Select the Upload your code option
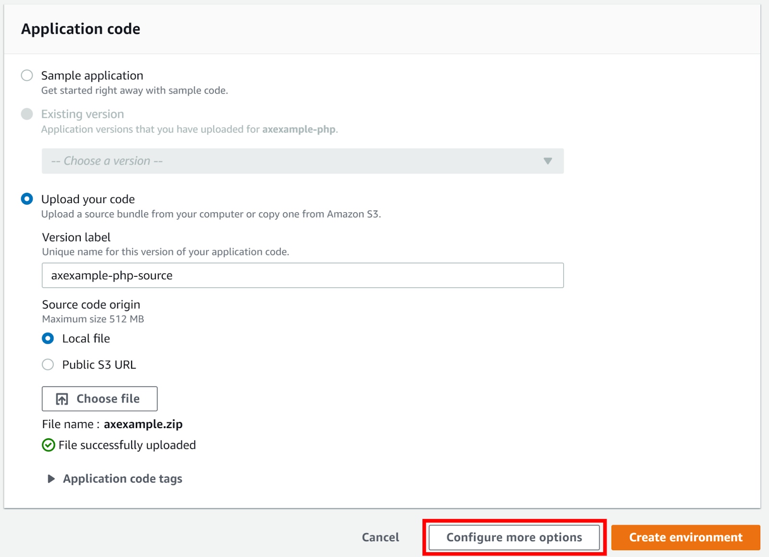The image size is (769, 557). pos(27,198)
